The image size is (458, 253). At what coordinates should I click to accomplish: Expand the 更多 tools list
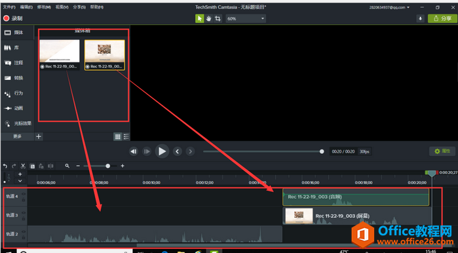pyautogui.click(x=18, y=136)
